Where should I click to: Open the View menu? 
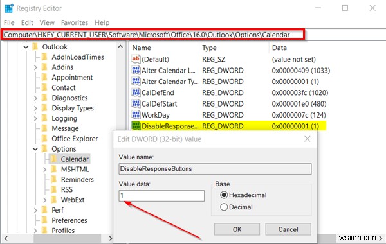coord(47,22)
